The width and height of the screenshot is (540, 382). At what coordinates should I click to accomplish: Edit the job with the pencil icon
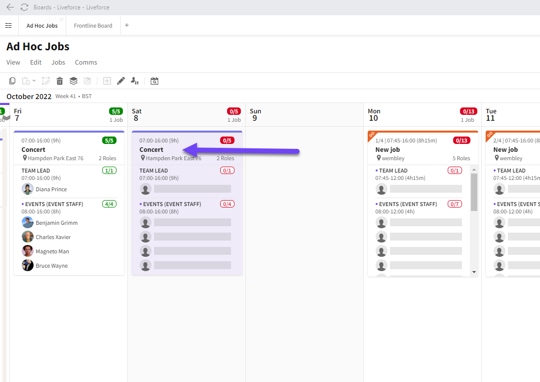[x=121, y=81]
